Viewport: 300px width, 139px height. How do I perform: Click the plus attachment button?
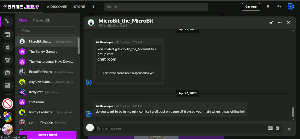90,127
